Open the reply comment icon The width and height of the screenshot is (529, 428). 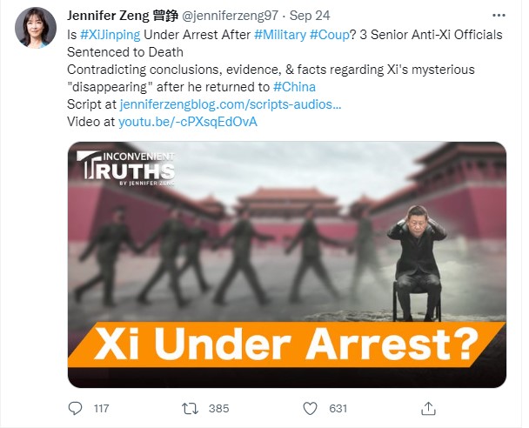[x=75, y=409]
